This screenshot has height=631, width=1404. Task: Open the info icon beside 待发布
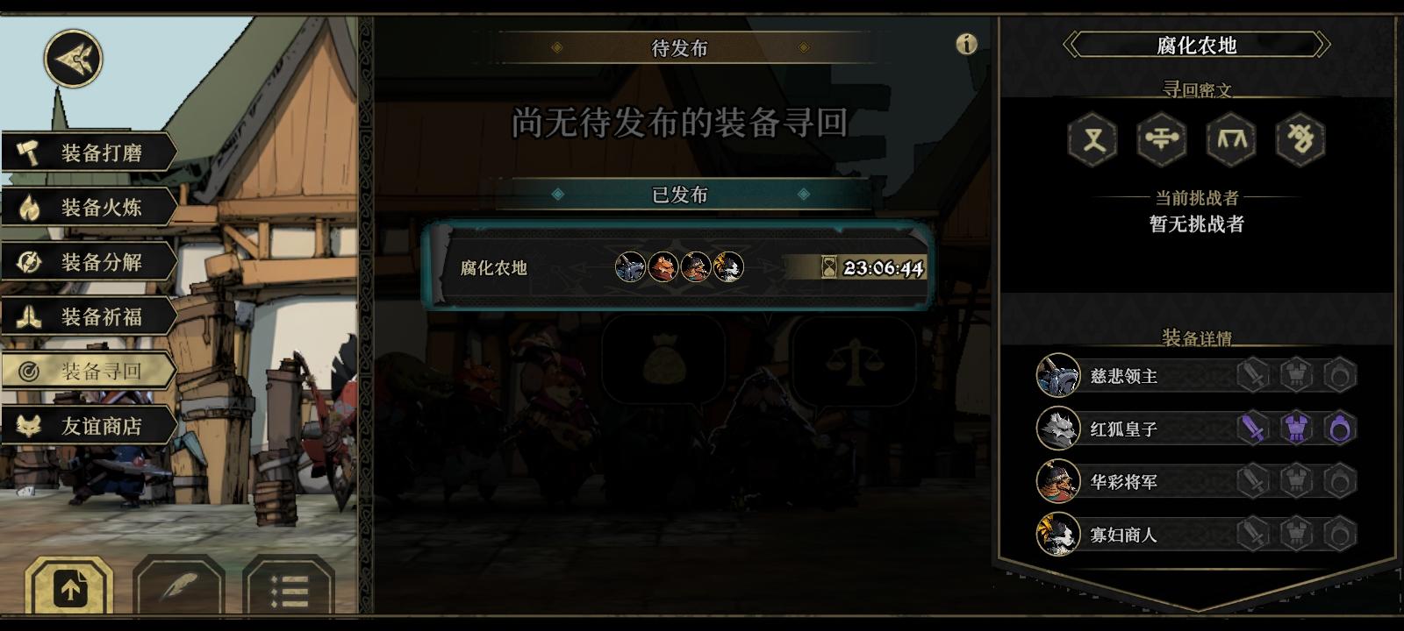[966, 44]
